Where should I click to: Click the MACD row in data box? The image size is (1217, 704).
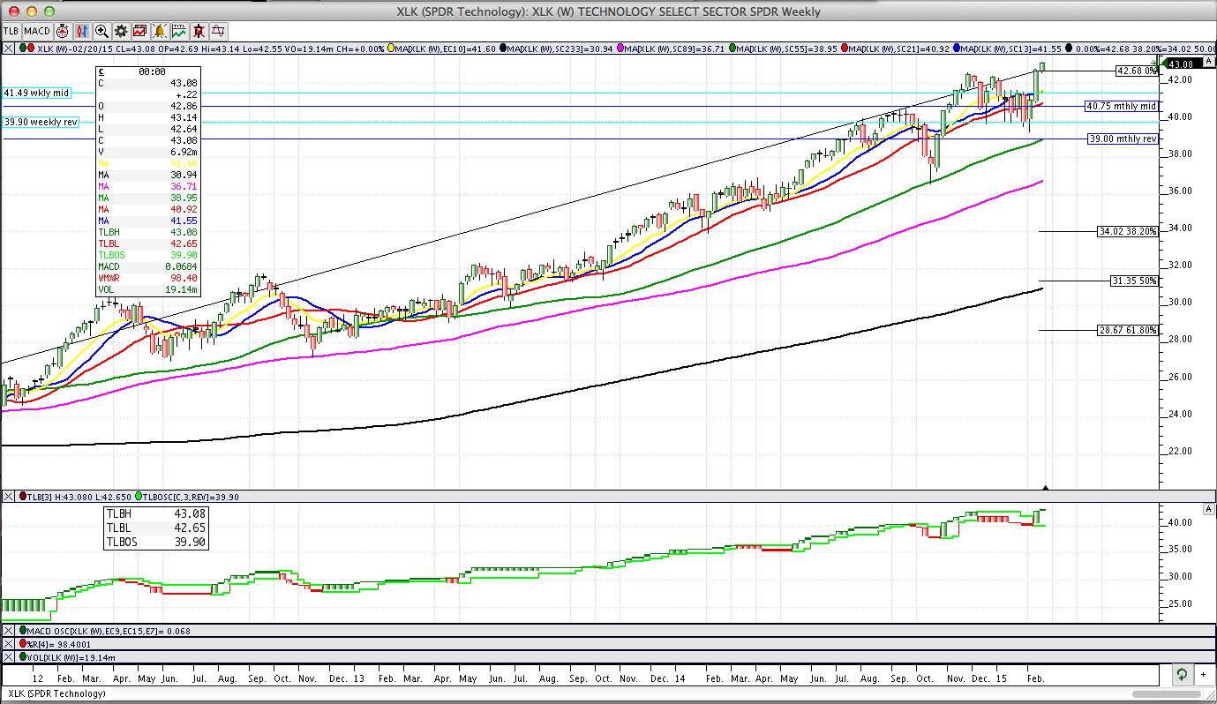point(148,266)
